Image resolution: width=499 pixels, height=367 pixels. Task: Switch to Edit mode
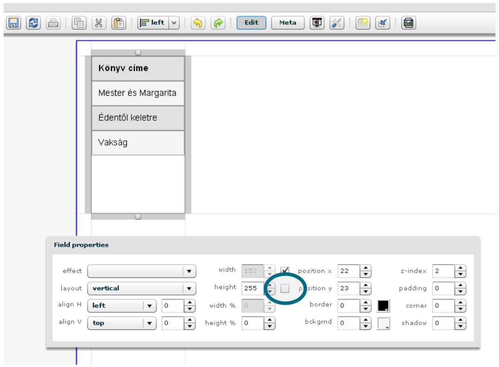[251, 23]
